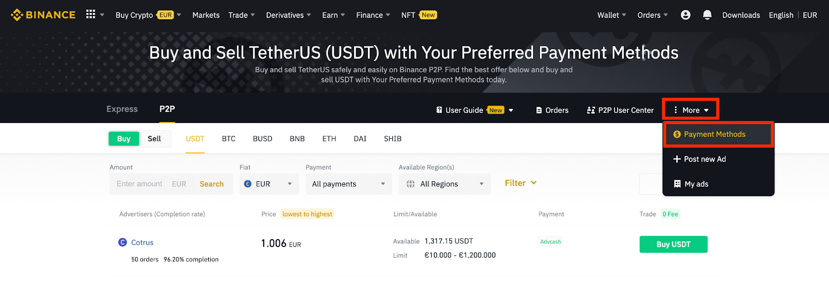Image resolution: width=829 pixels, height=283 pixels.
Task: Open Cotrus advertiser profile
Action: 142,242
